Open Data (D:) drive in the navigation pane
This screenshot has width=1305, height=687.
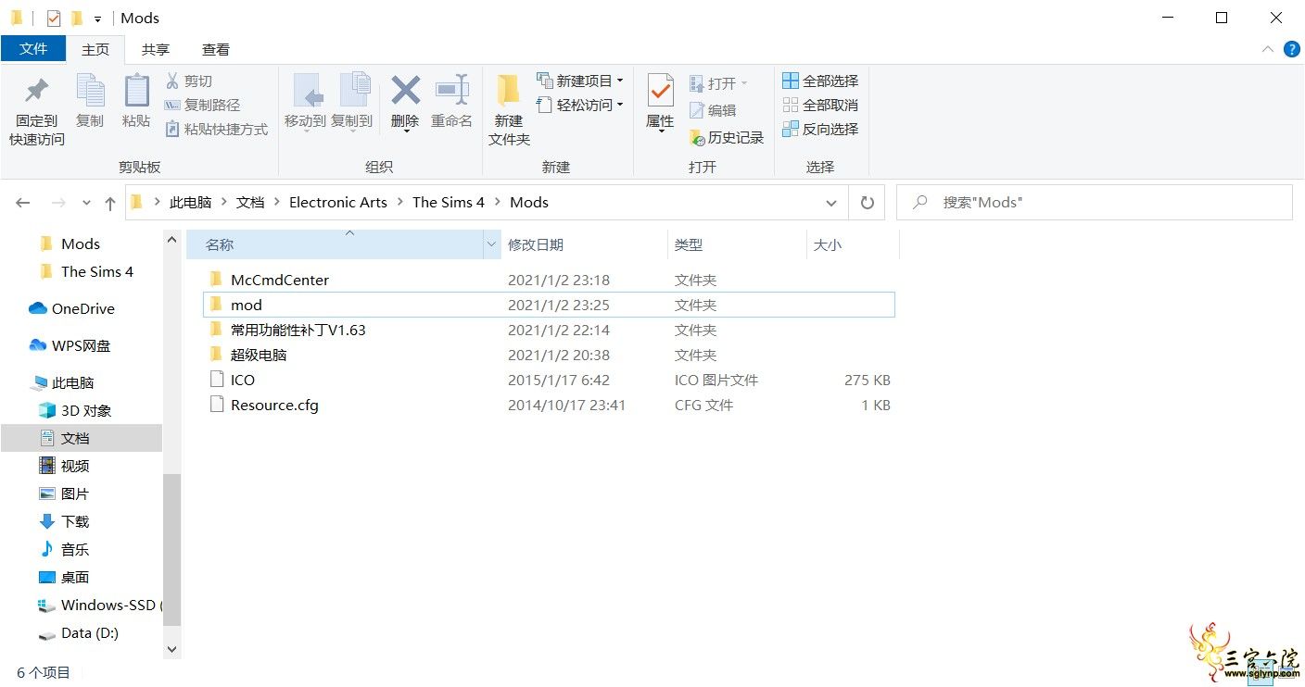89,632
